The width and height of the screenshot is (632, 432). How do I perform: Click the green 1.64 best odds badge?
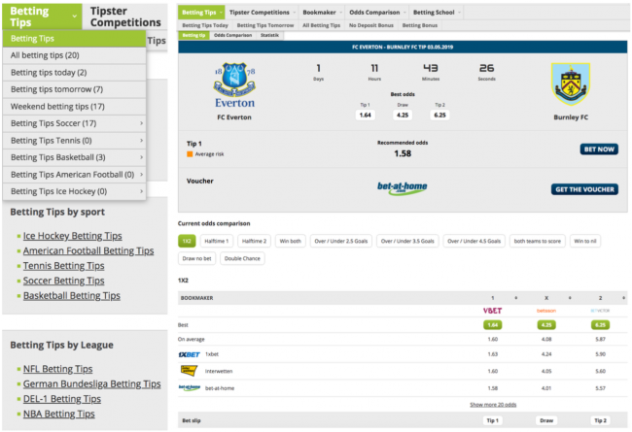click(491, 324)
